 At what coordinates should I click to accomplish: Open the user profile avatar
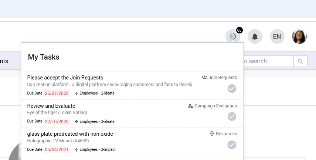pyautogui.click(x=299, y=36)
